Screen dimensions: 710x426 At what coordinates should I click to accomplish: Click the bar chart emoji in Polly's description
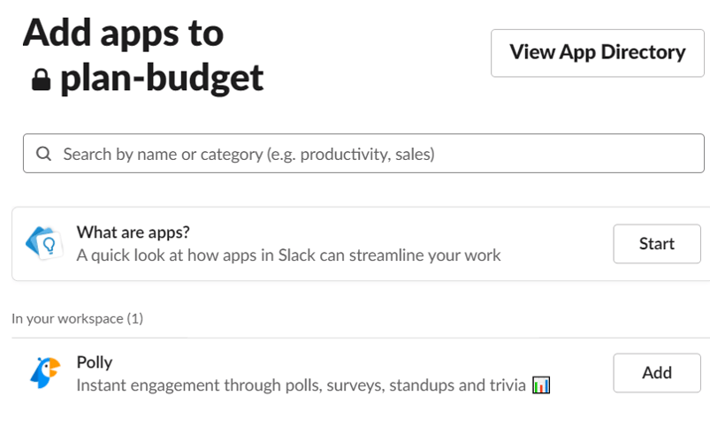pyautogui.click(x=540, y=385)
